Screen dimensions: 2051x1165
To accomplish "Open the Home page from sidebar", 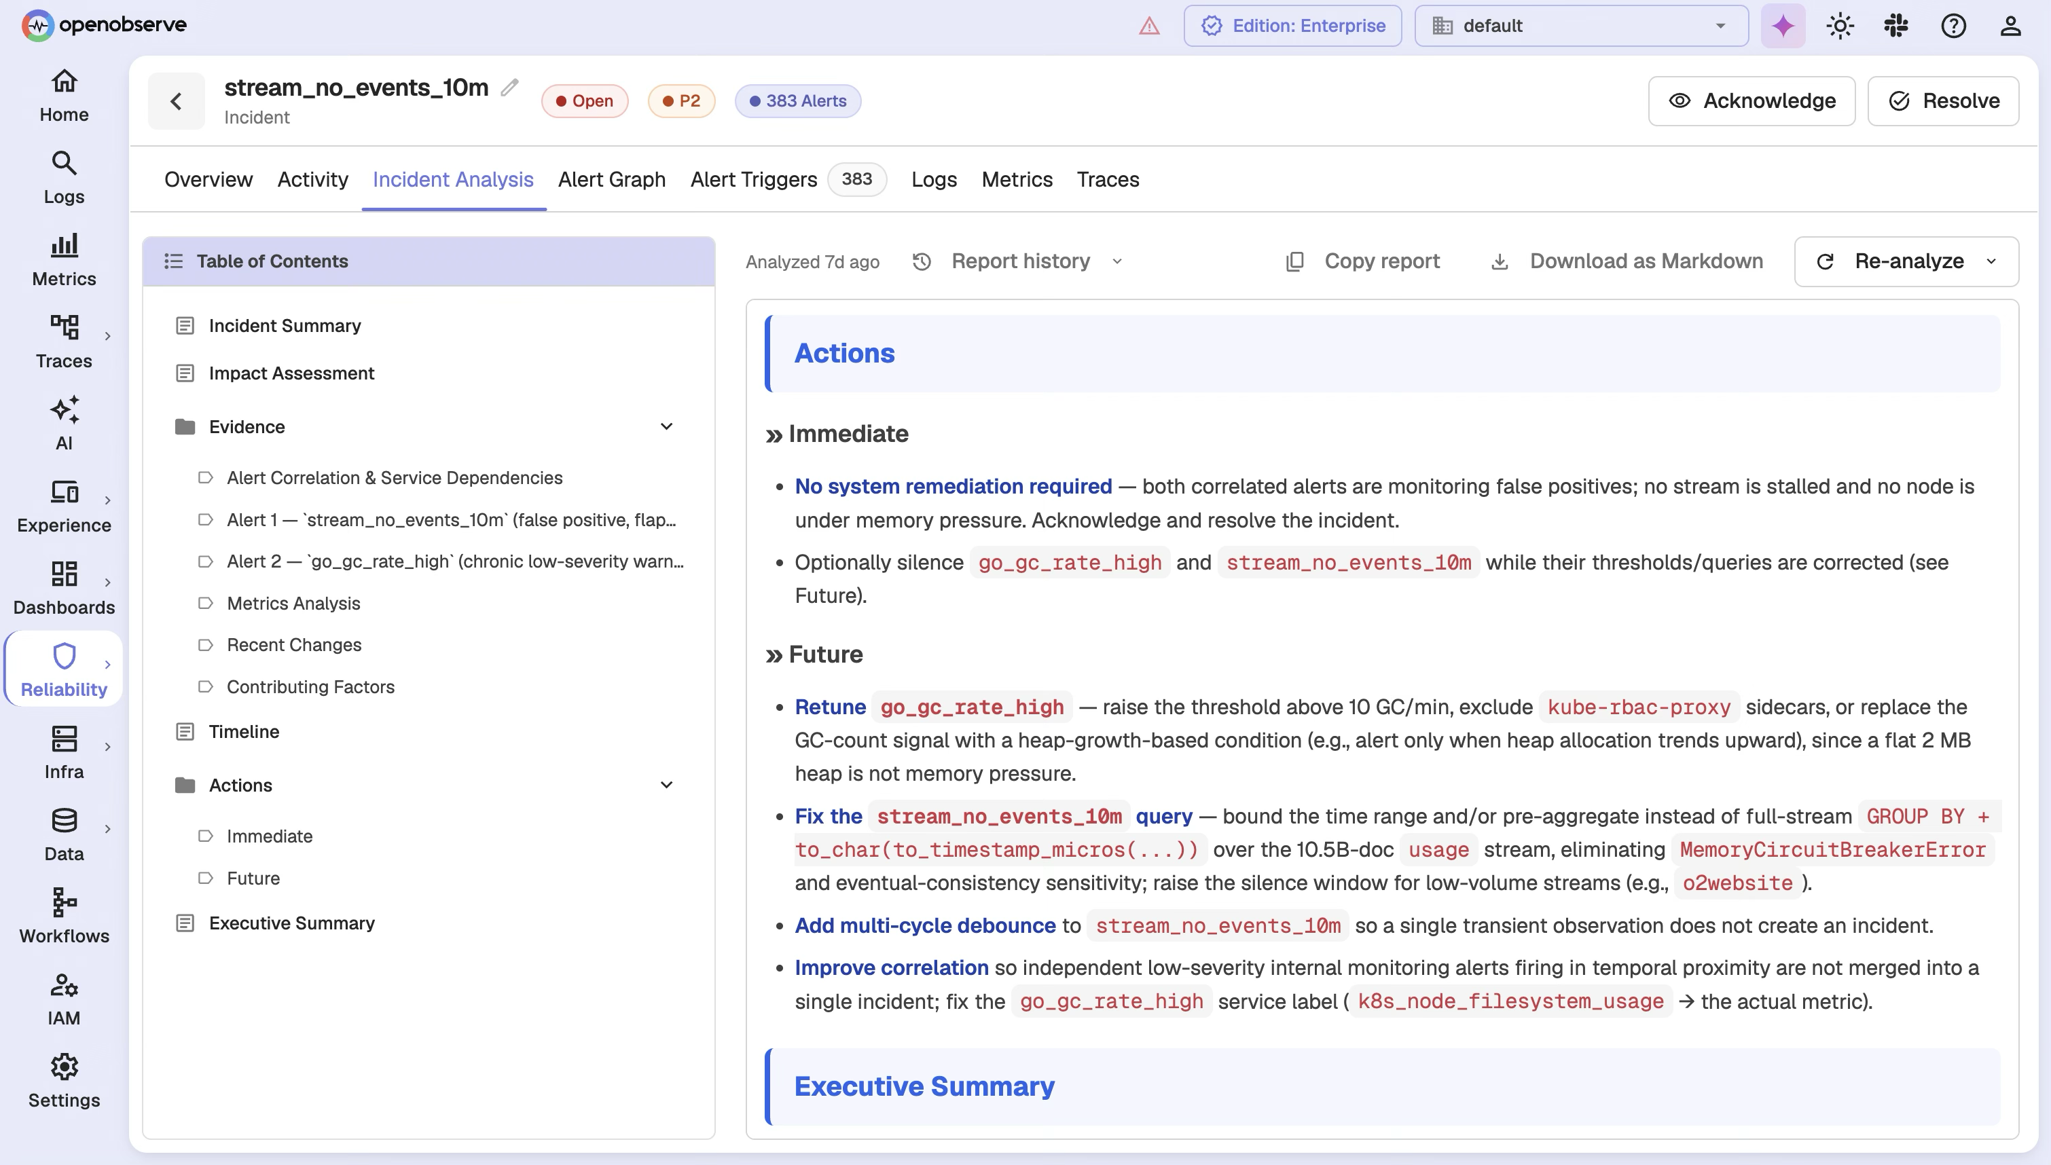I will tap(64, 96).
